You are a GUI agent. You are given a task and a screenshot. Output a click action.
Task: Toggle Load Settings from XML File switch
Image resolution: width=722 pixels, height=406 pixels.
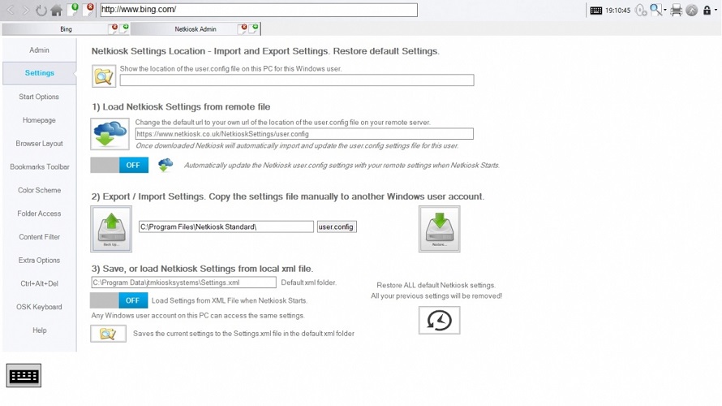point(118,300)
